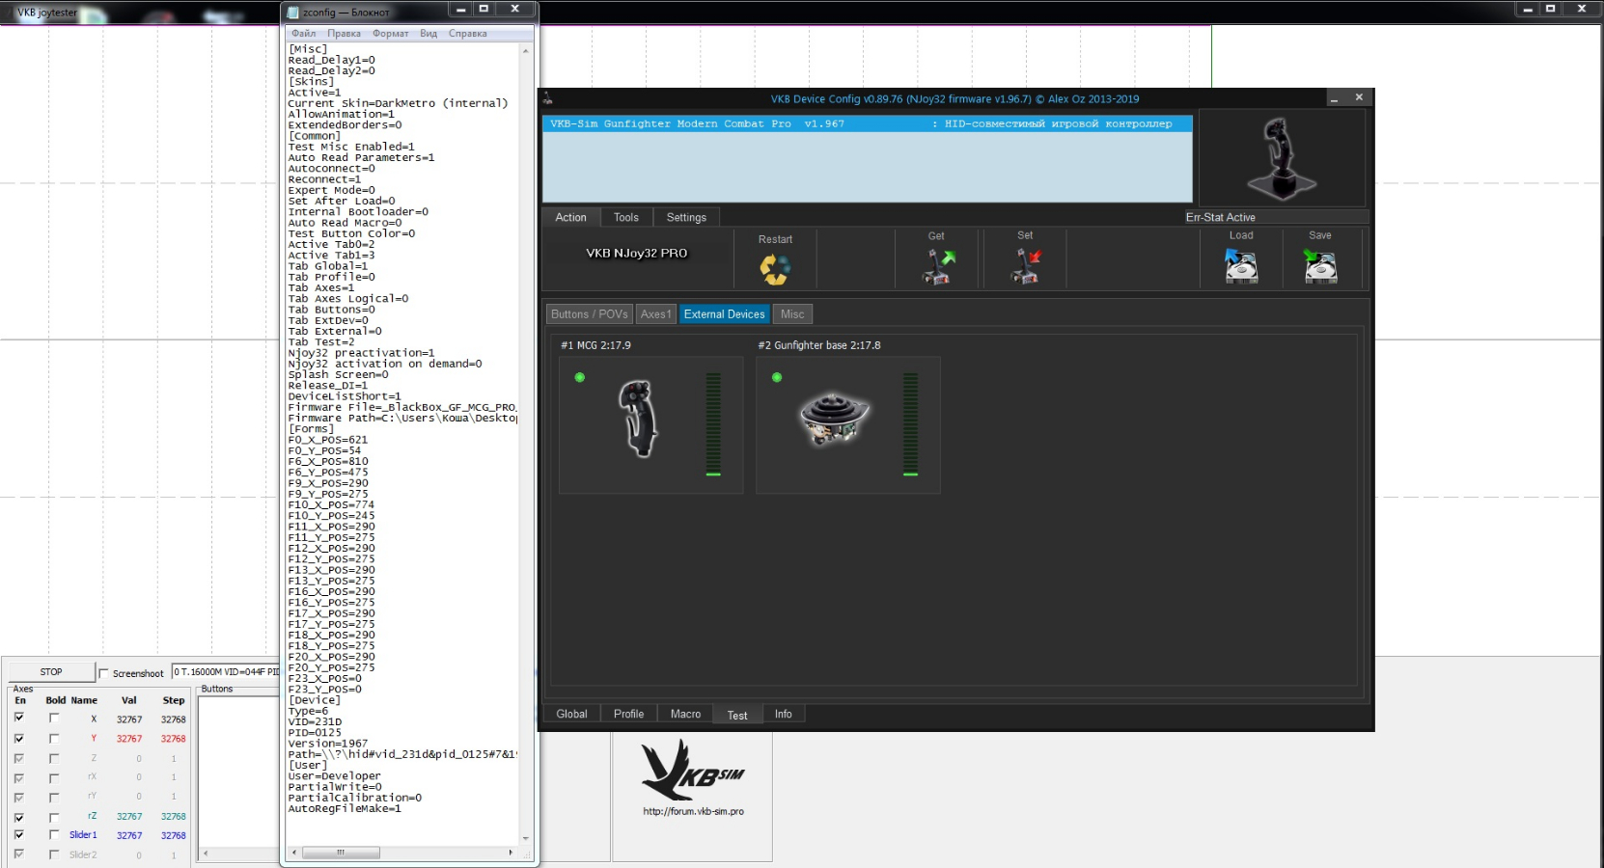Click the #1 MCG 2:17.9 device label
Image resolution: width=1604 pixels, height=868 pixels.
tap(595, 345)
